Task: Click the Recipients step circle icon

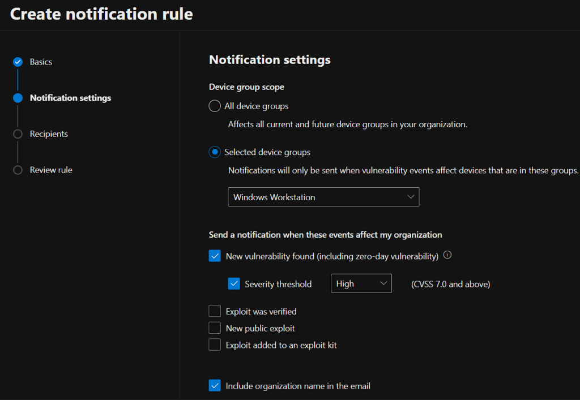Action: coord(18,134)
